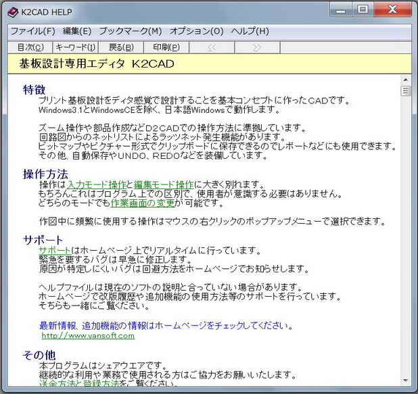
Task: Click the line そちらも一緒にご覧ください。
Action: click(x=95, y=305)
